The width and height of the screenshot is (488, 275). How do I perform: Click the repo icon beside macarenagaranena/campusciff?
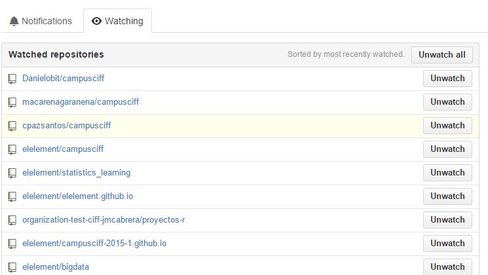[x=12, y=103]
